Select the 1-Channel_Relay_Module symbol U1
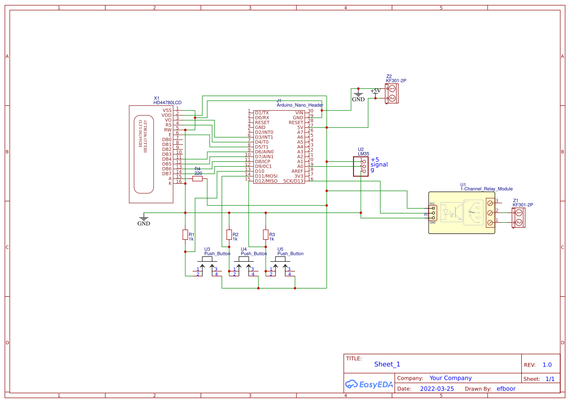The width and height of the screenshot is (570, 403). coord(461,212)
